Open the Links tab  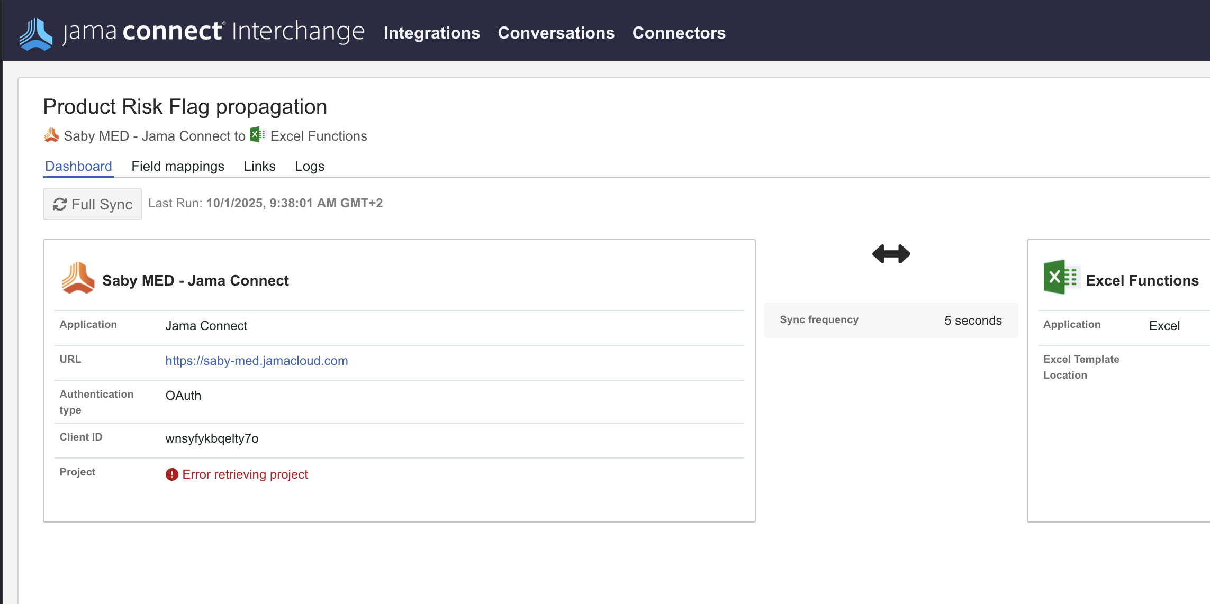[x=259, y=166]
